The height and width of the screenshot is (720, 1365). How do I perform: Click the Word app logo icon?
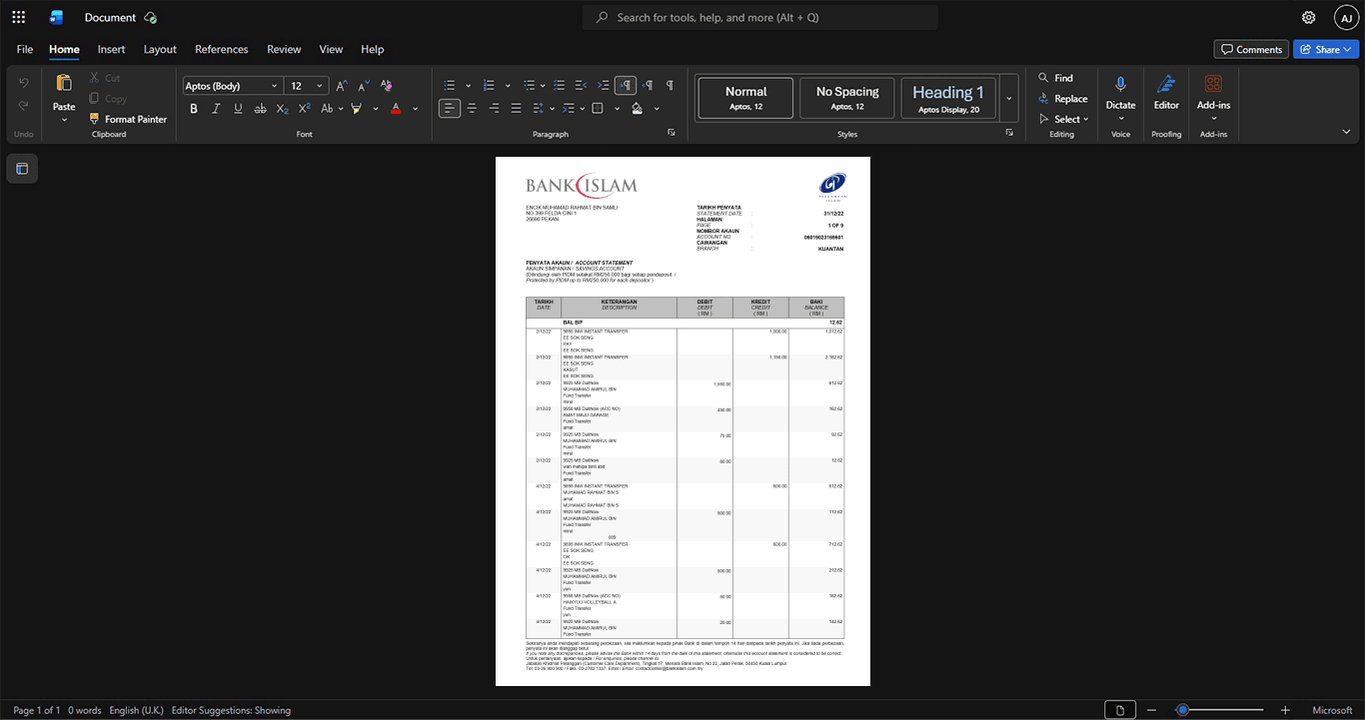56,17
